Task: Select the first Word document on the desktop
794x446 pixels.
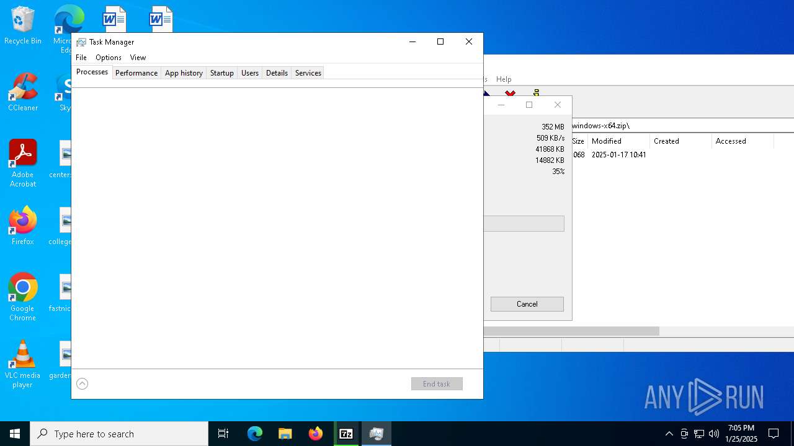Action: pos(114,19)
